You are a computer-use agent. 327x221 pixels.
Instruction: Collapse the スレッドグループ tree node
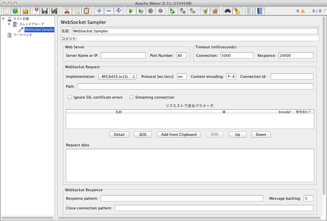(x=9, y=24)
